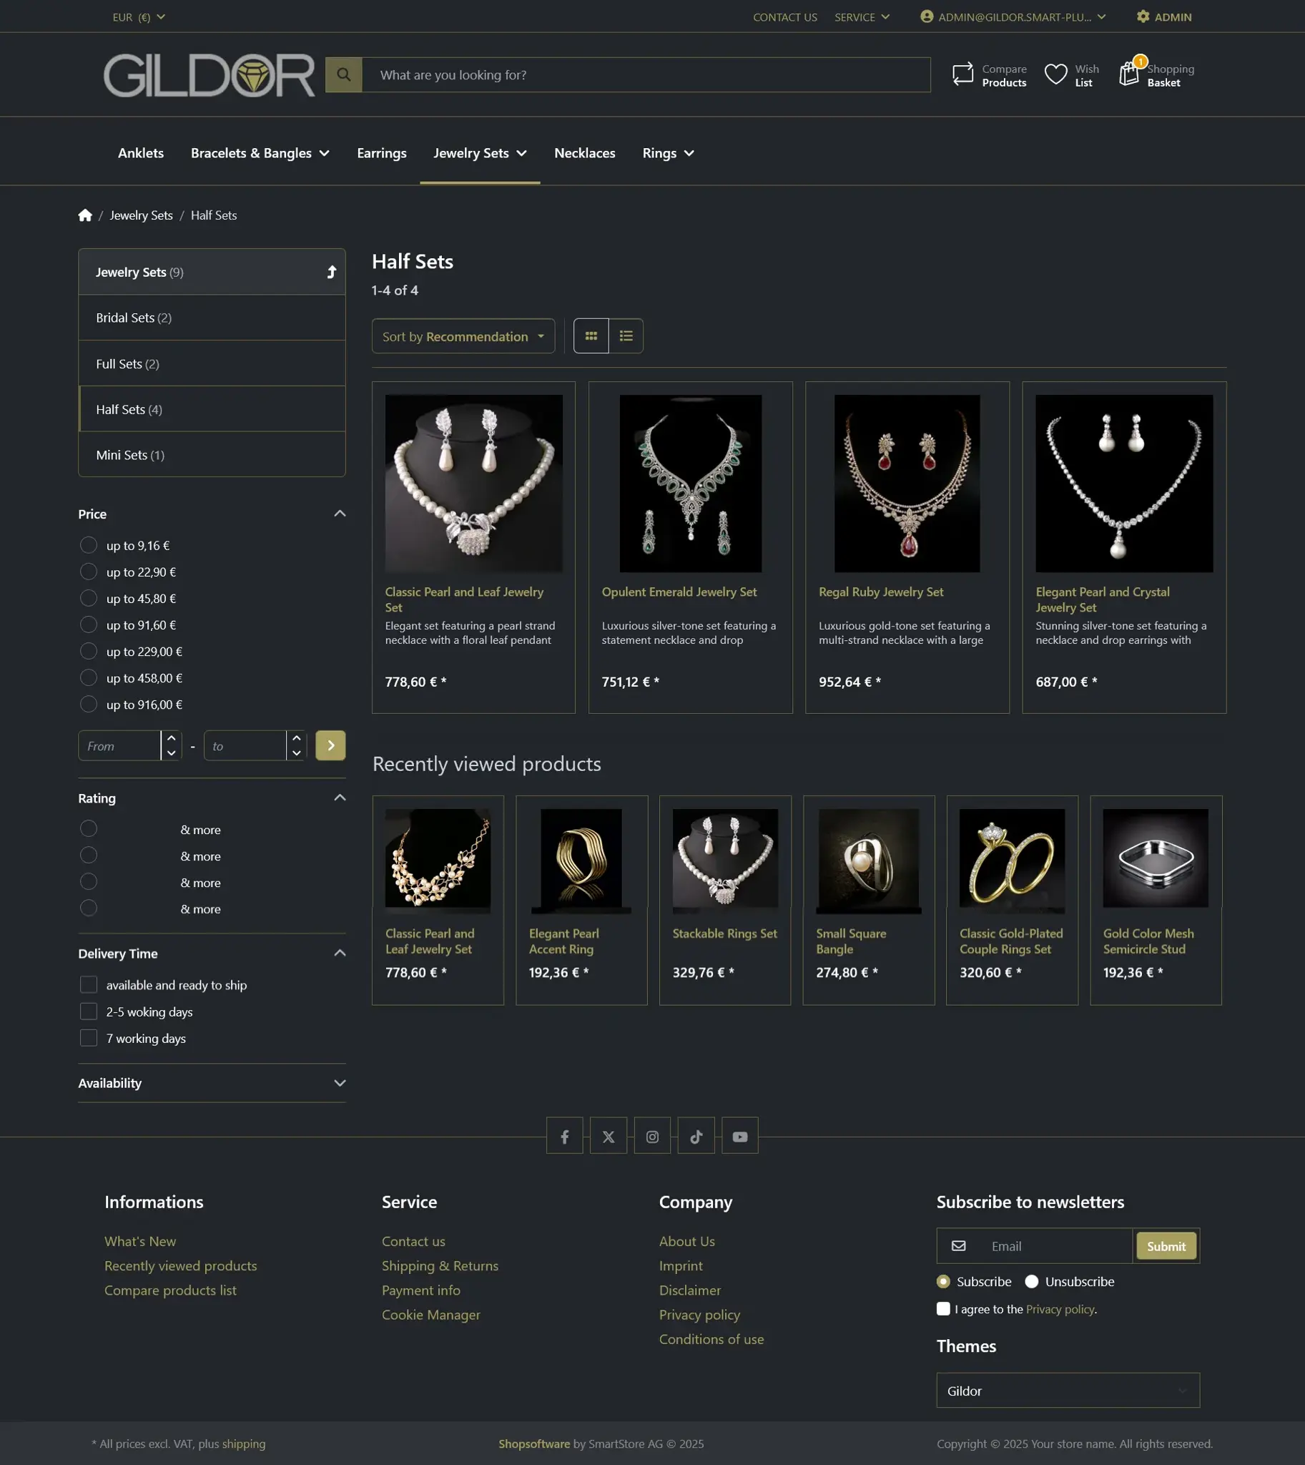This screenshot has height=1465, width=1305.
Task: Select price up to 45,80 €
Action: [x=88, y=598]
